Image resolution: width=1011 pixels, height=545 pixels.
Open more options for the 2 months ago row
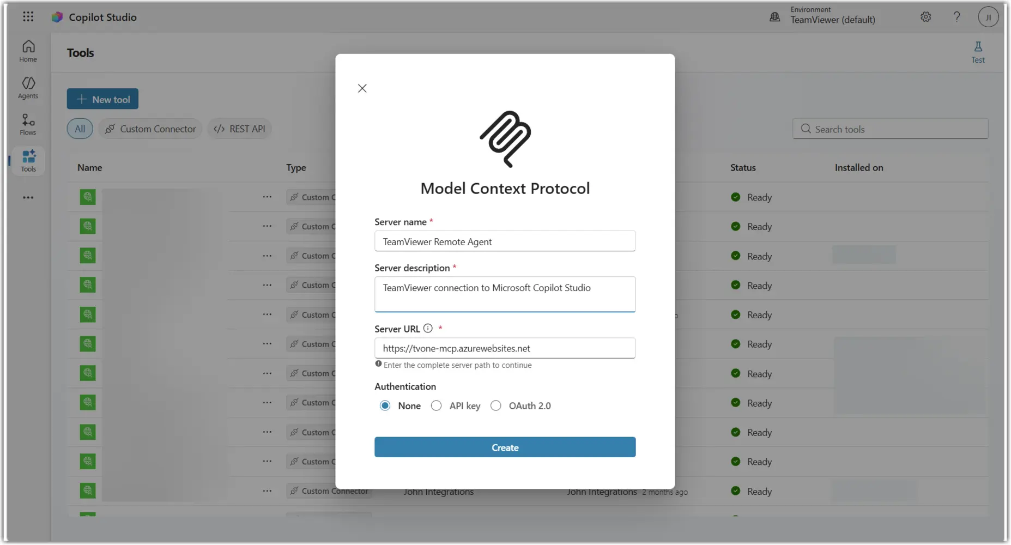coord(267,491)
